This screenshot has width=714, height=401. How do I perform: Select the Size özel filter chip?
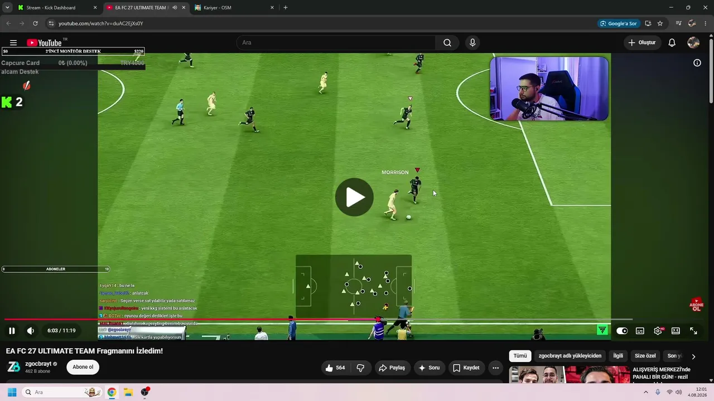pos(645,356)
